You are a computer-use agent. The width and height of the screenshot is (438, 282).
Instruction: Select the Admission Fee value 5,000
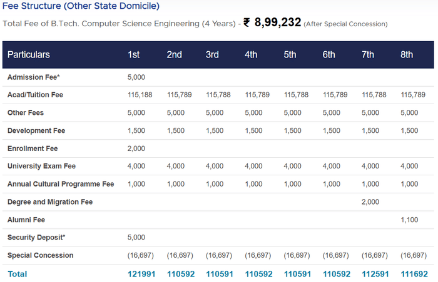click(136, 77)
